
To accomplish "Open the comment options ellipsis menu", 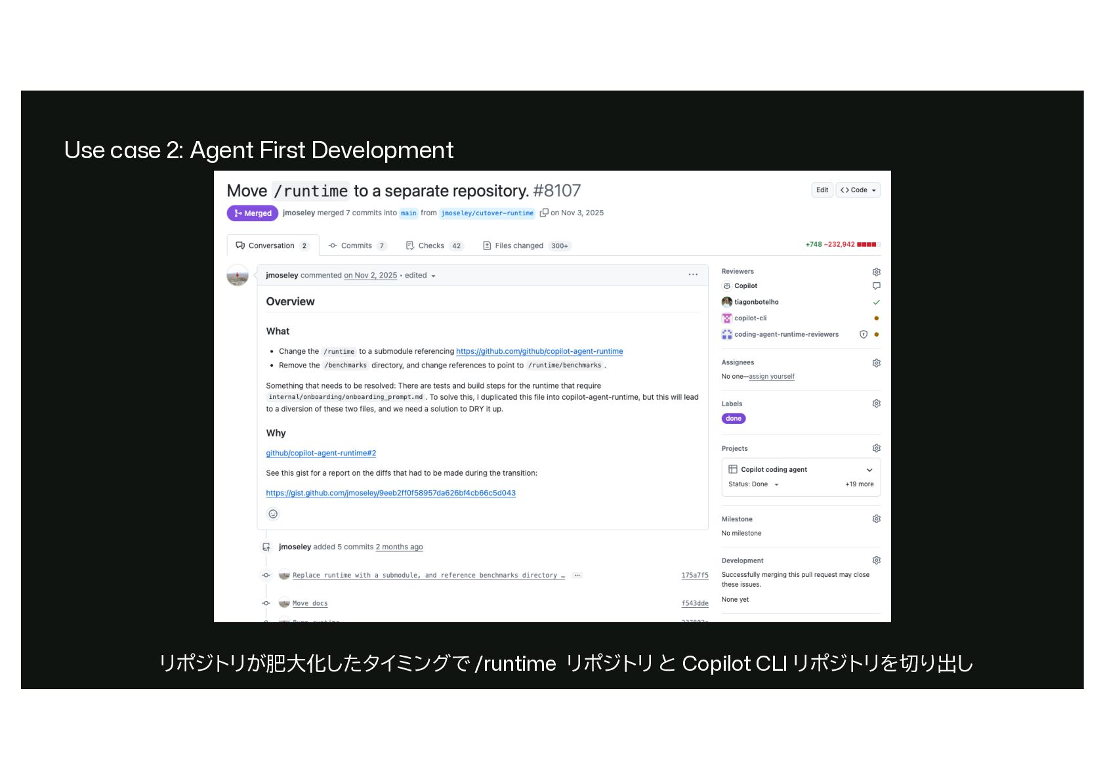I will pyautogui.click(x=693, y=275).
